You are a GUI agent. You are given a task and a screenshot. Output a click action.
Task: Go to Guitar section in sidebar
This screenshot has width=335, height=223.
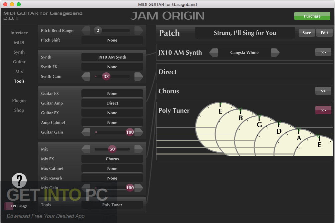pos(19,62)
